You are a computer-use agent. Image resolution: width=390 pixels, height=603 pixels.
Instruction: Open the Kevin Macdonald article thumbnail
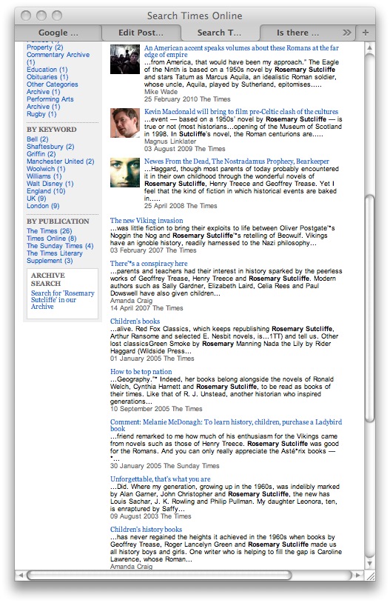125,123
